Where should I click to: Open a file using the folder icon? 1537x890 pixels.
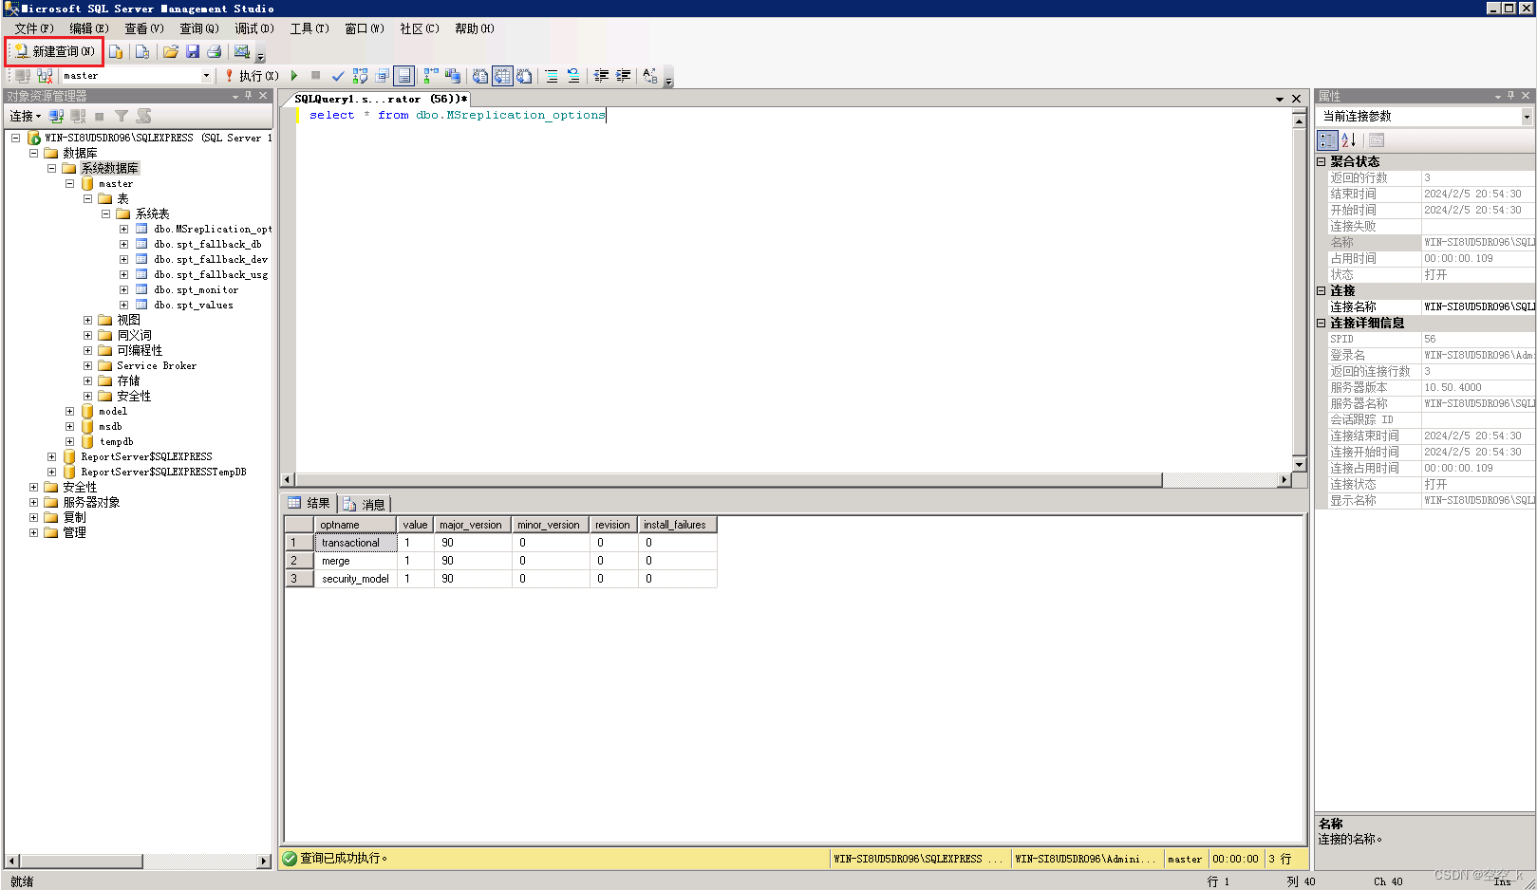click(x=171, y=51)
